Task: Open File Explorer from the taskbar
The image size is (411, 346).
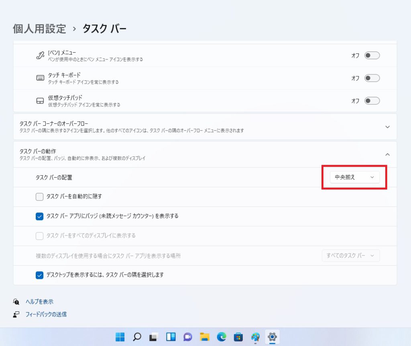Action: coord(204,337)
